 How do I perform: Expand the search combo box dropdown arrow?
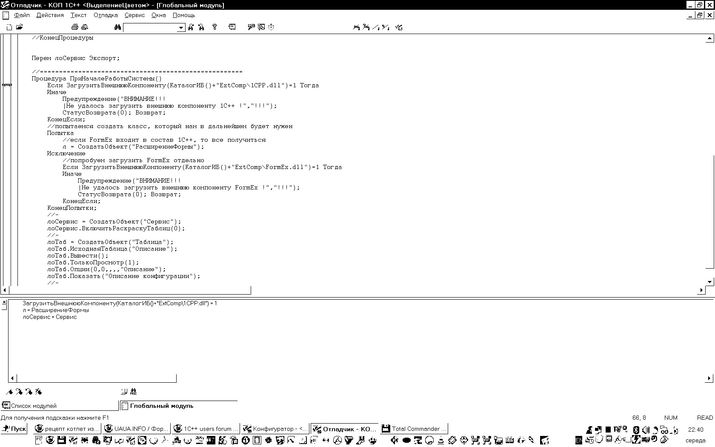coord(181,28)
